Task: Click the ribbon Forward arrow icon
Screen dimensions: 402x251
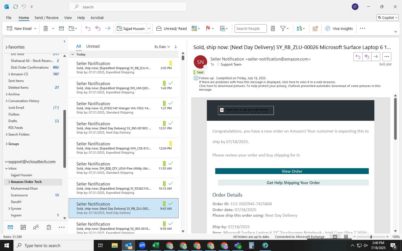Action: pos(107,28)
